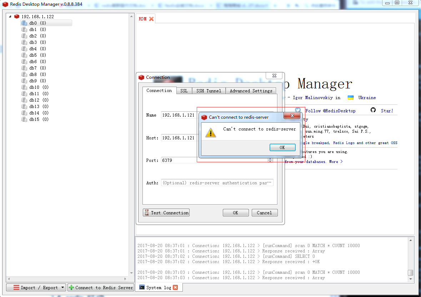
Task: Open the Star! link
Action: pos(387,111)
